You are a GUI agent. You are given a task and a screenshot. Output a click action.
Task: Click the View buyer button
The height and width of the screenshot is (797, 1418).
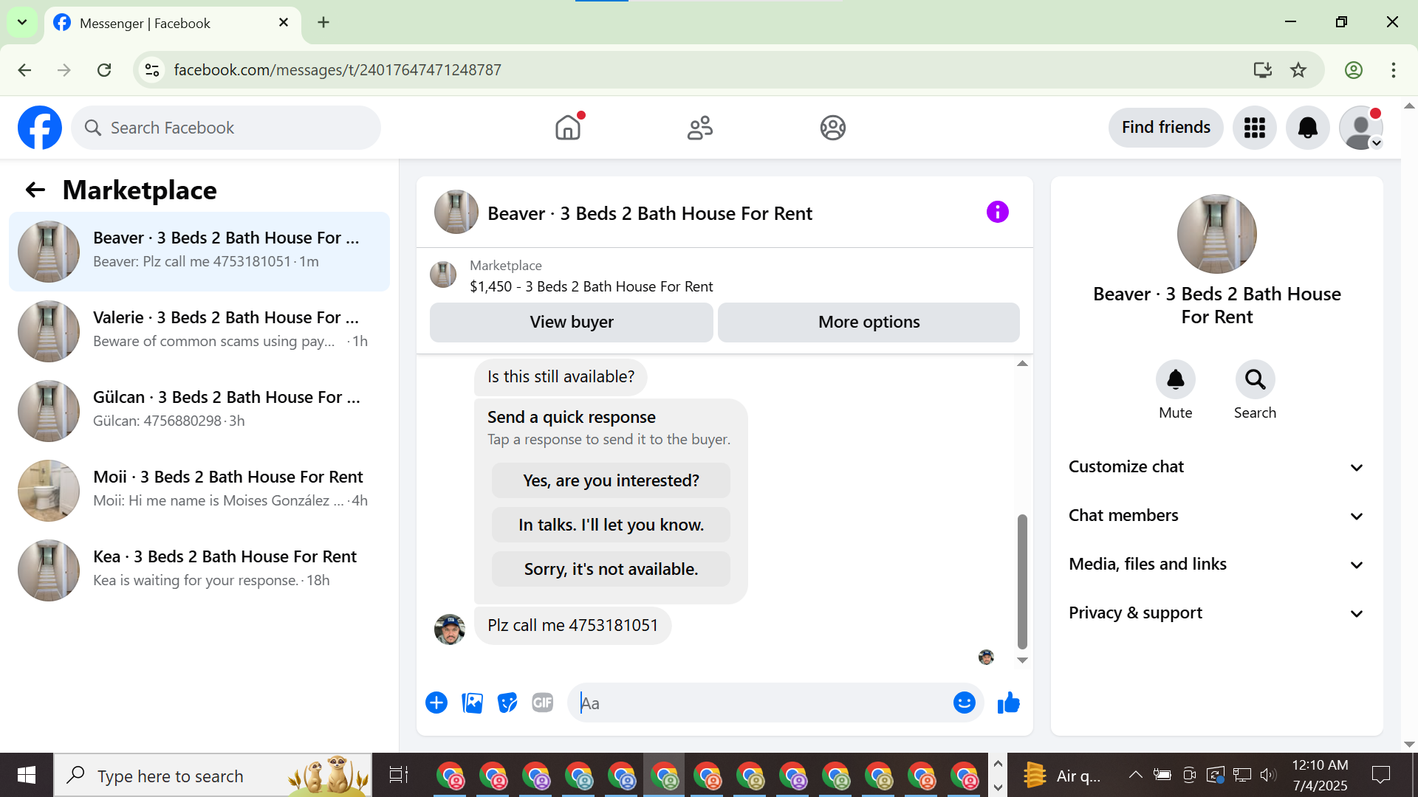(571, 322)
